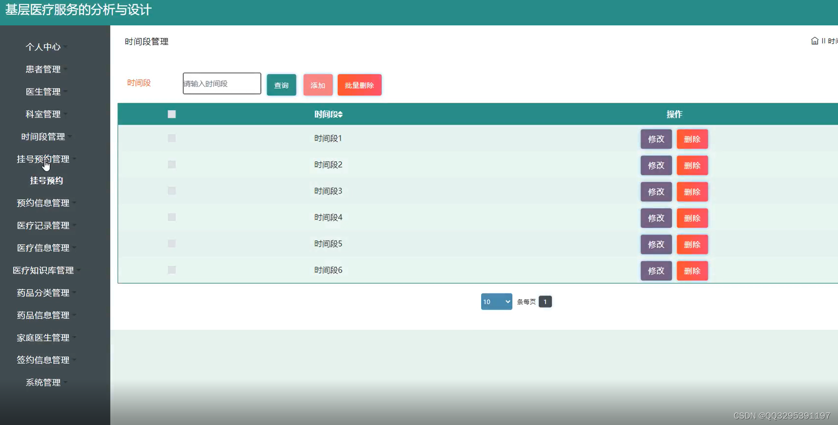The width and height of the screenshot is (838, 425).
Task: Open 医疗知识库管理 in sidebar
Action: point(46,270)
